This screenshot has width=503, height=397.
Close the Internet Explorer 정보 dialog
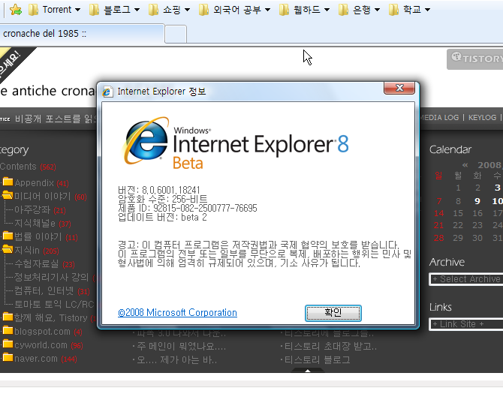pyautogui.click(x=399, y=88)
